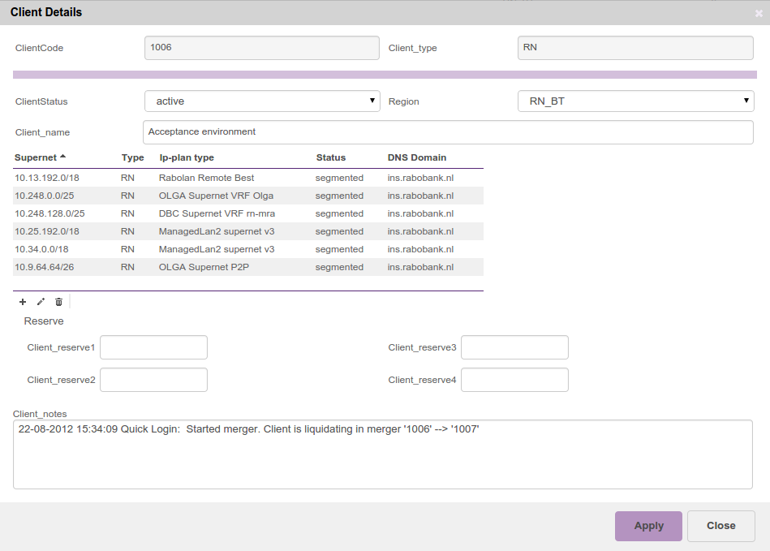Viewport: 770px width, 551px height.
Task: Sort by Ip-plan type column header
Action: 187,157
